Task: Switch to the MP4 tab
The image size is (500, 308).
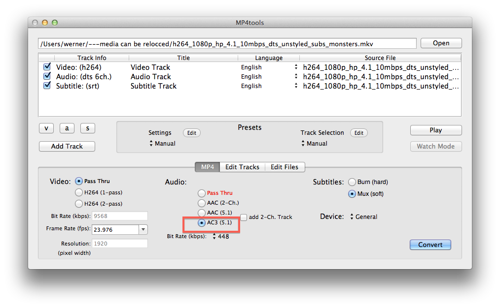Action: click(207, 167)
